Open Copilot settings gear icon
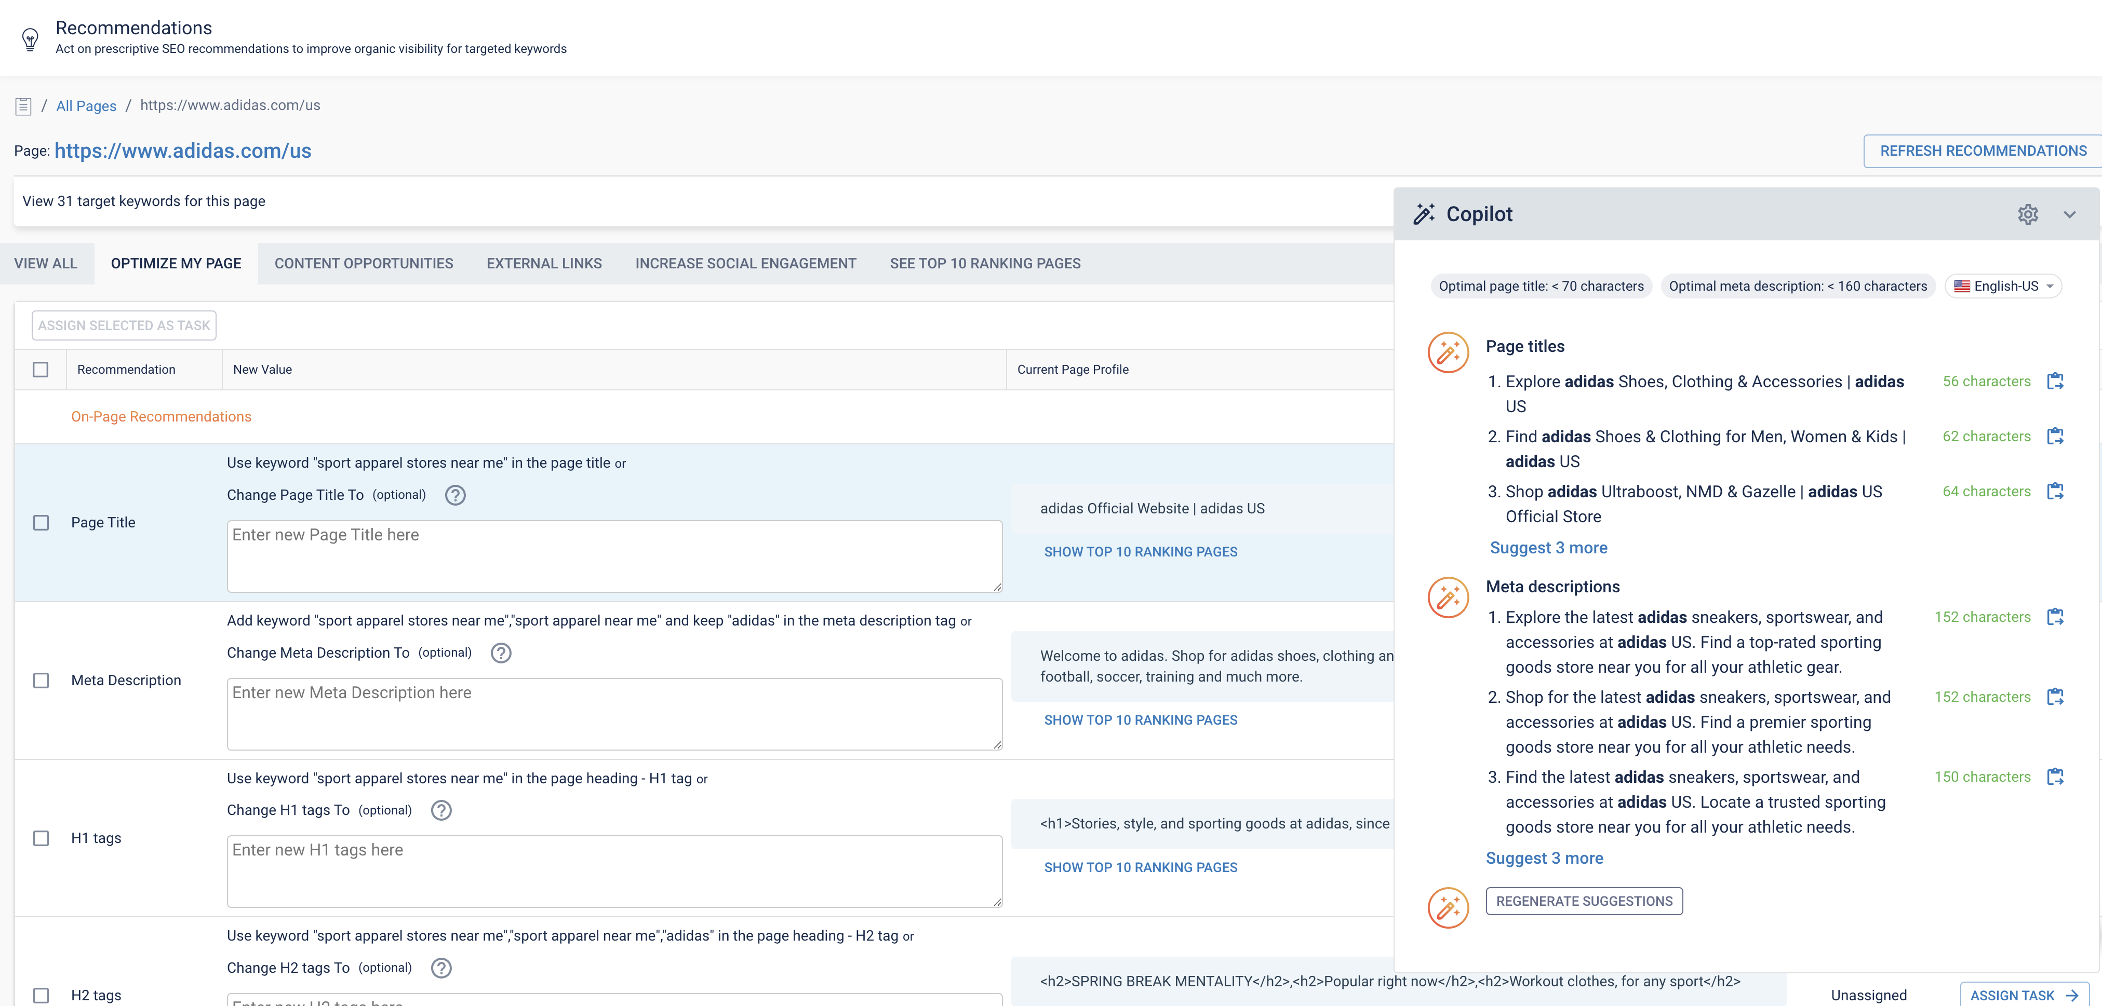2102x1006 pixels. [2028, 214]
